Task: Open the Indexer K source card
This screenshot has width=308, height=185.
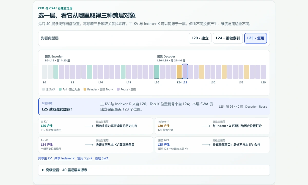Action: click(212, 126)
